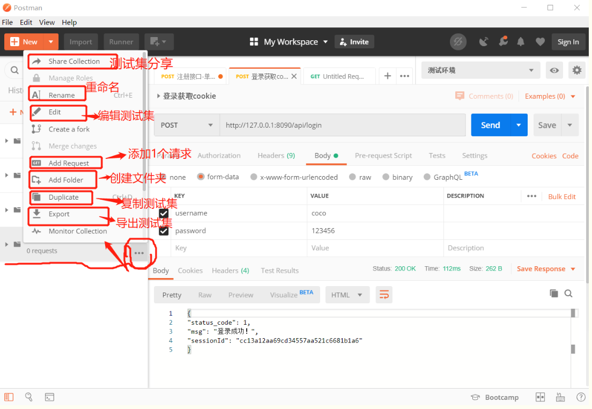The image size is (592, 409).
Task: Open the new window/tab icon in toolbar
Action: click(158, 41)
